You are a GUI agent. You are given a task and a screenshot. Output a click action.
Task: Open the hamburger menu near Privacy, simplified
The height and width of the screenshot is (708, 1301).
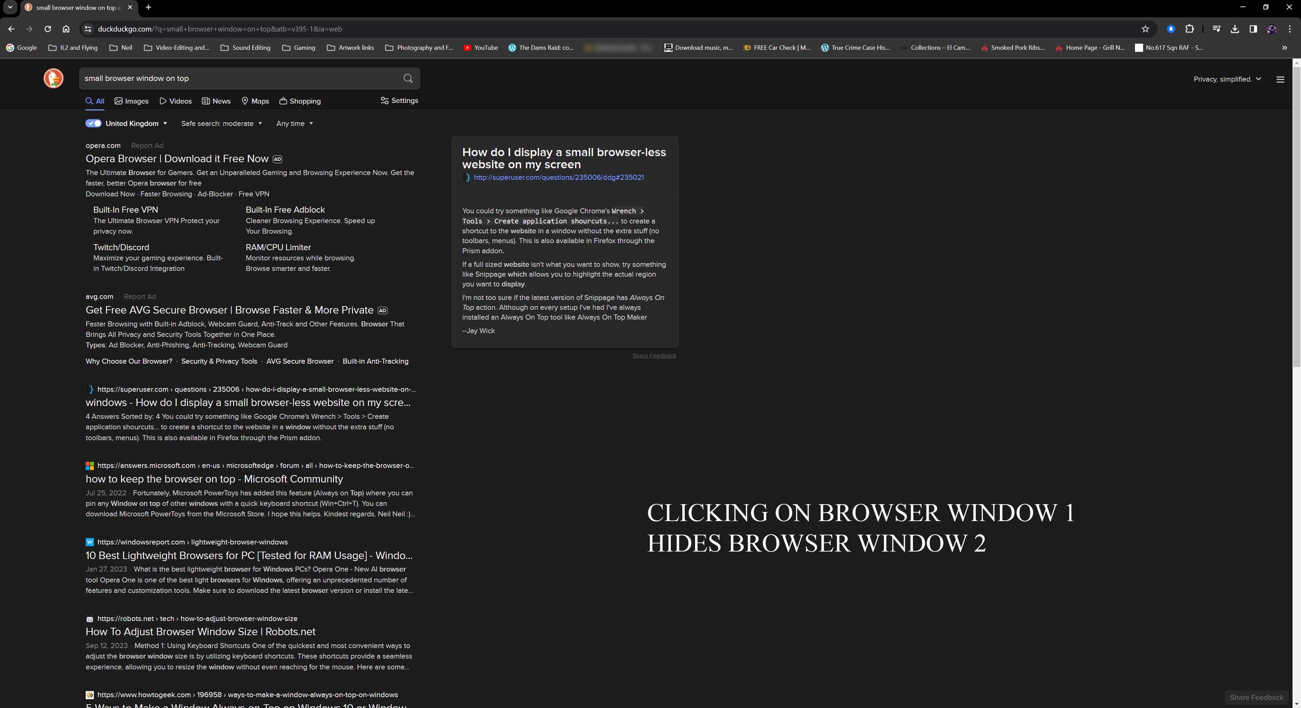tap(1280, 79)
